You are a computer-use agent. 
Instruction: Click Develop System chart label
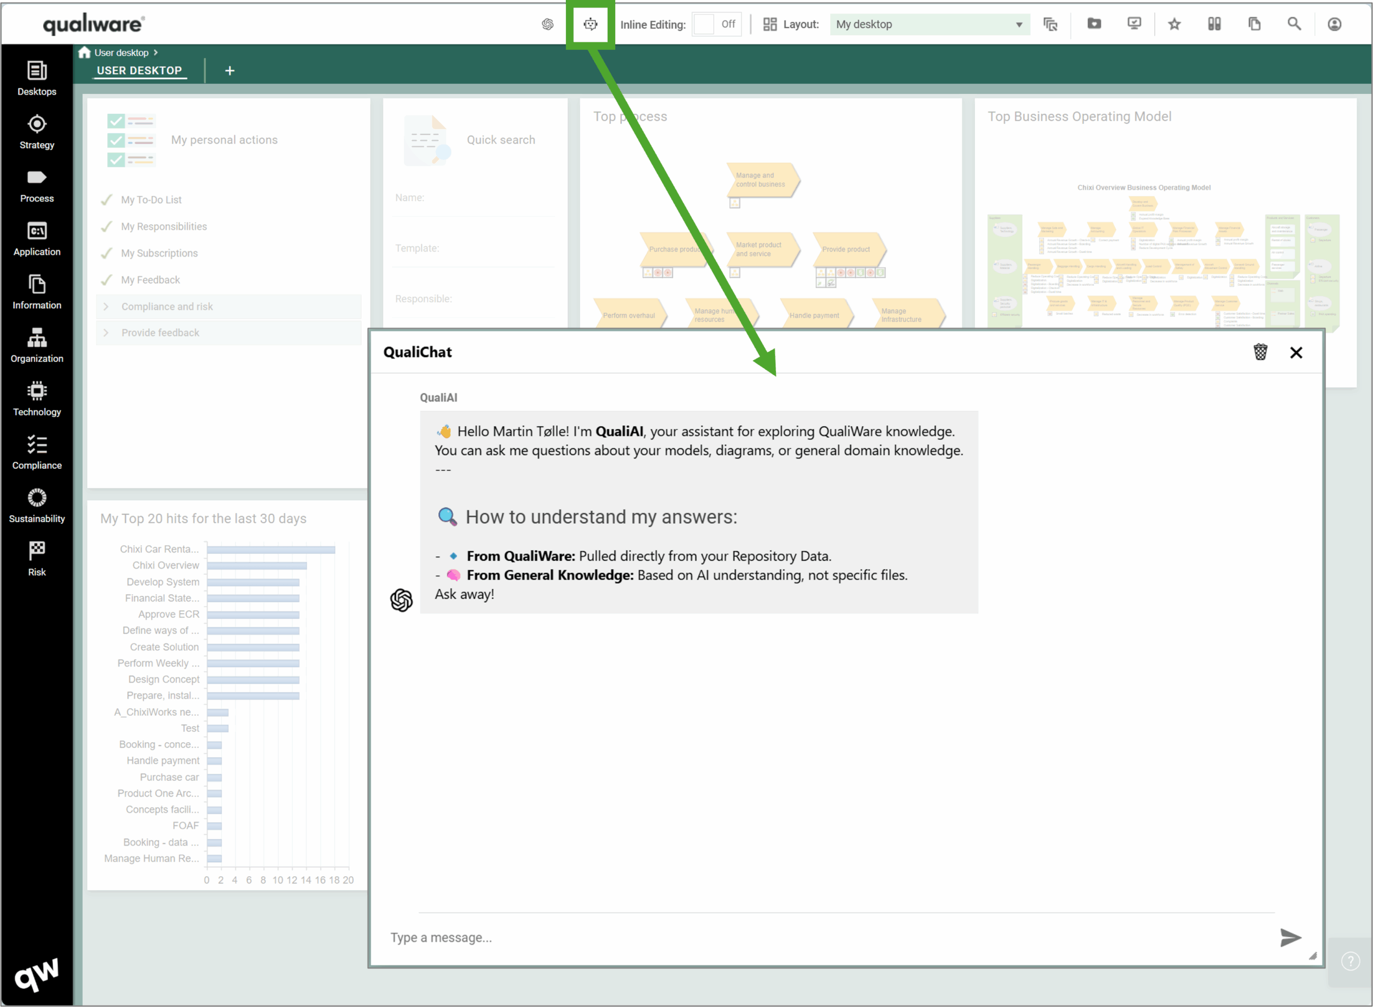pos(163,582)
